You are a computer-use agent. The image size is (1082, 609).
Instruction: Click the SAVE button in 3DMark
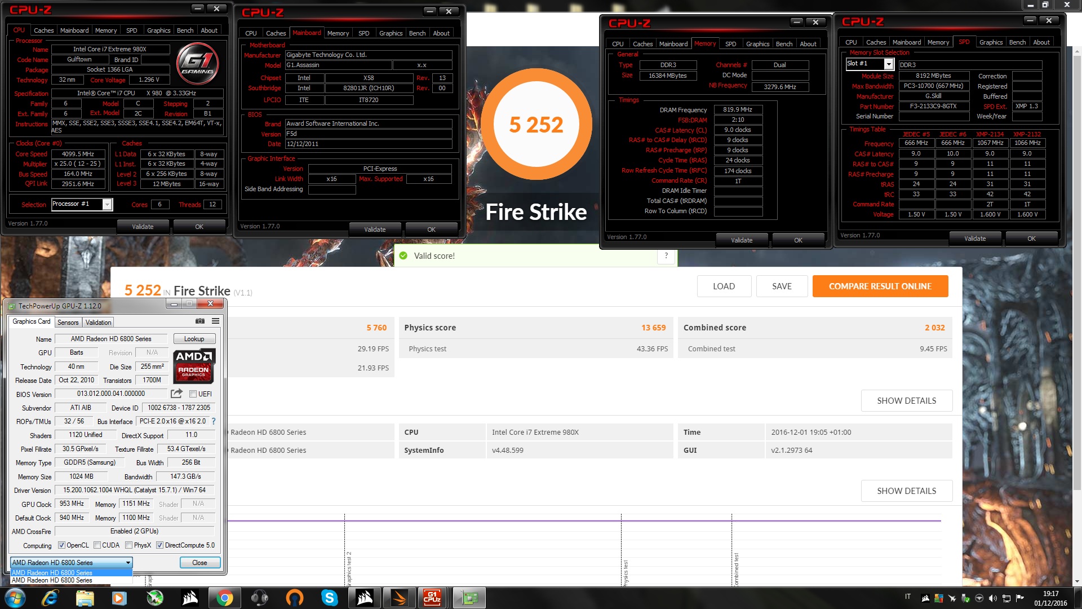[782, 286]
